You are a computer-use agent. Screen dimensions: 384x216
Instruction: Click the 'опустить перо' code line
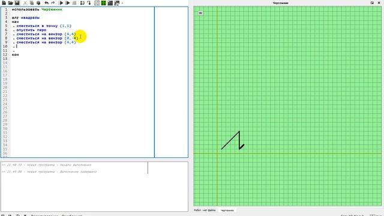point(31,30)
